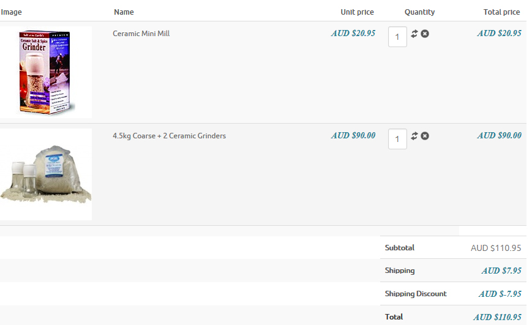This screenshot has height=325, width=532.
Task: Focus the quantity field for Ceramic Mini Mill
Action: point(397,37)
